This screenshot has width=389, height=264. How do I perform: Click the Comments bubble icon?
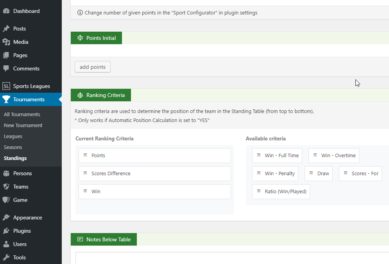click(6, 68)
